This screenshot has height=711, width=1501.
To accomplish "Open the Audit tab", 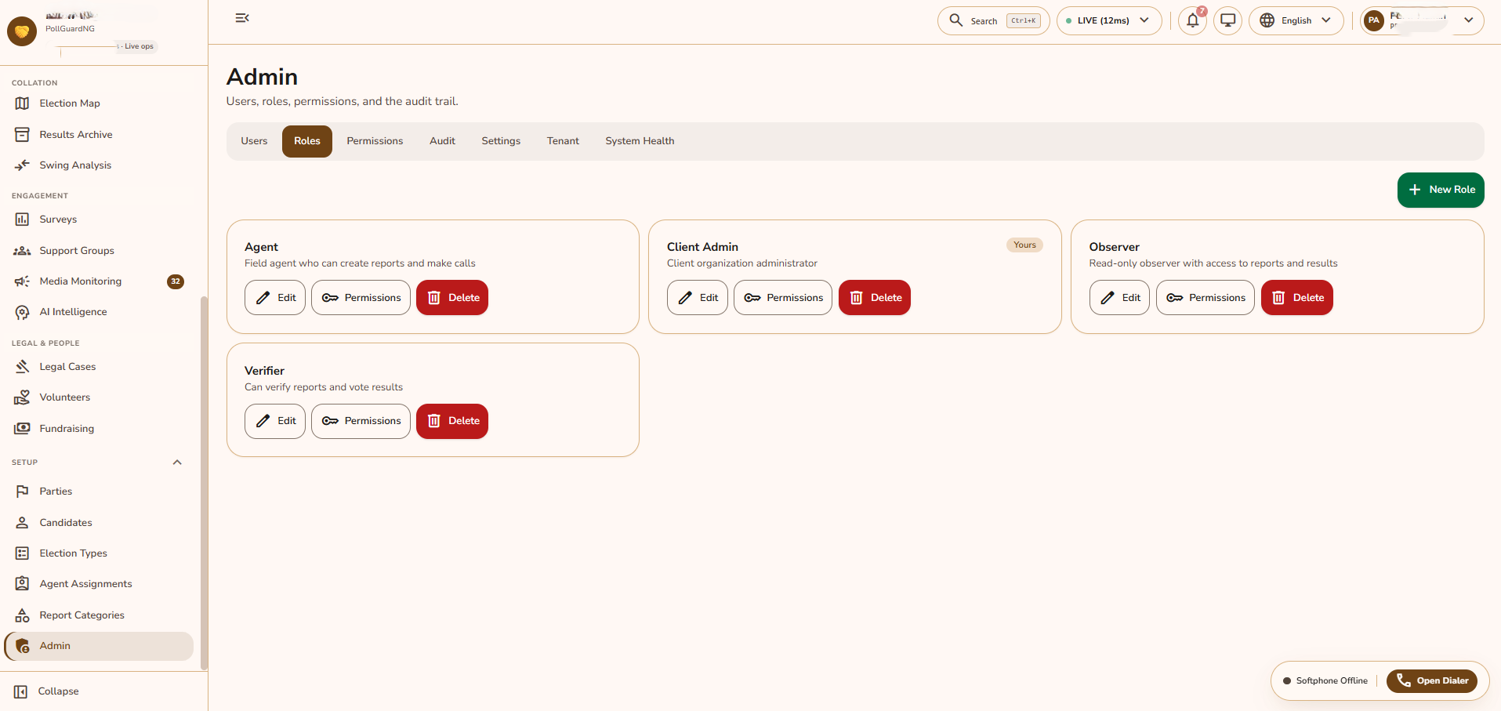I will pos(442,141).
